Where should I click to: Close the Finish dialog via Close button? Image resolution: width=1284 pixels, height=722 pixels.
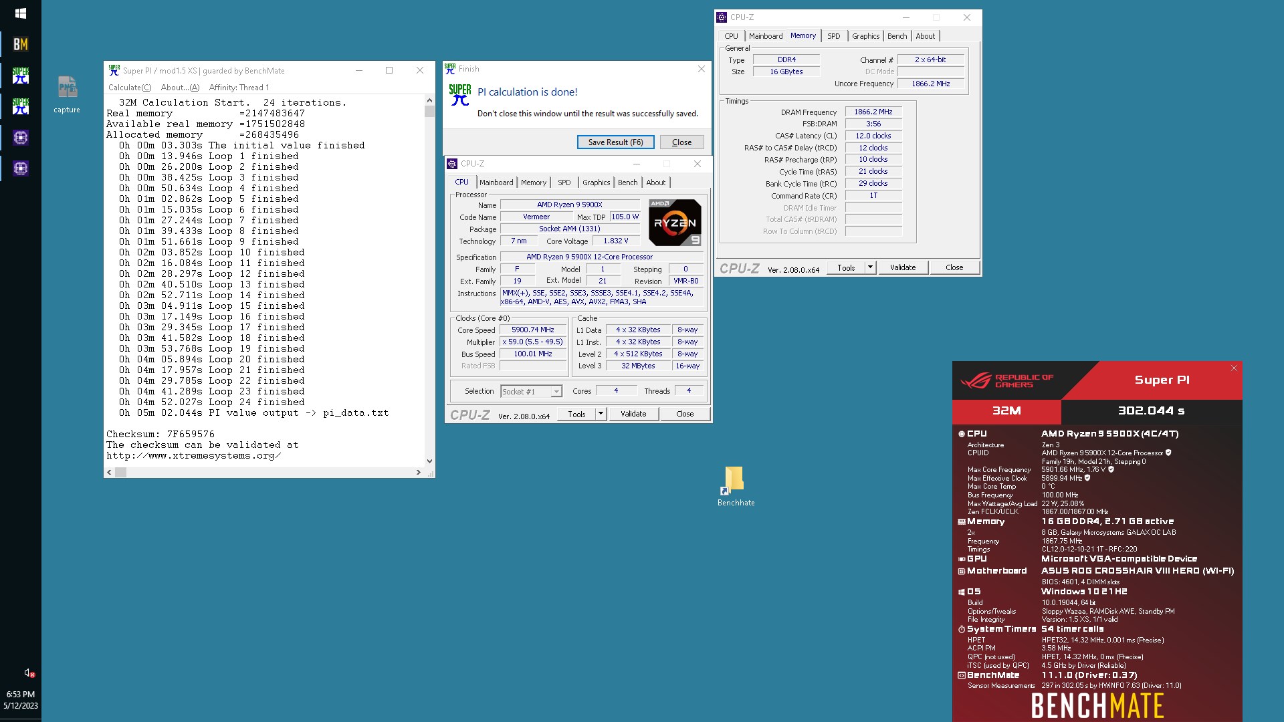(681, 142)
